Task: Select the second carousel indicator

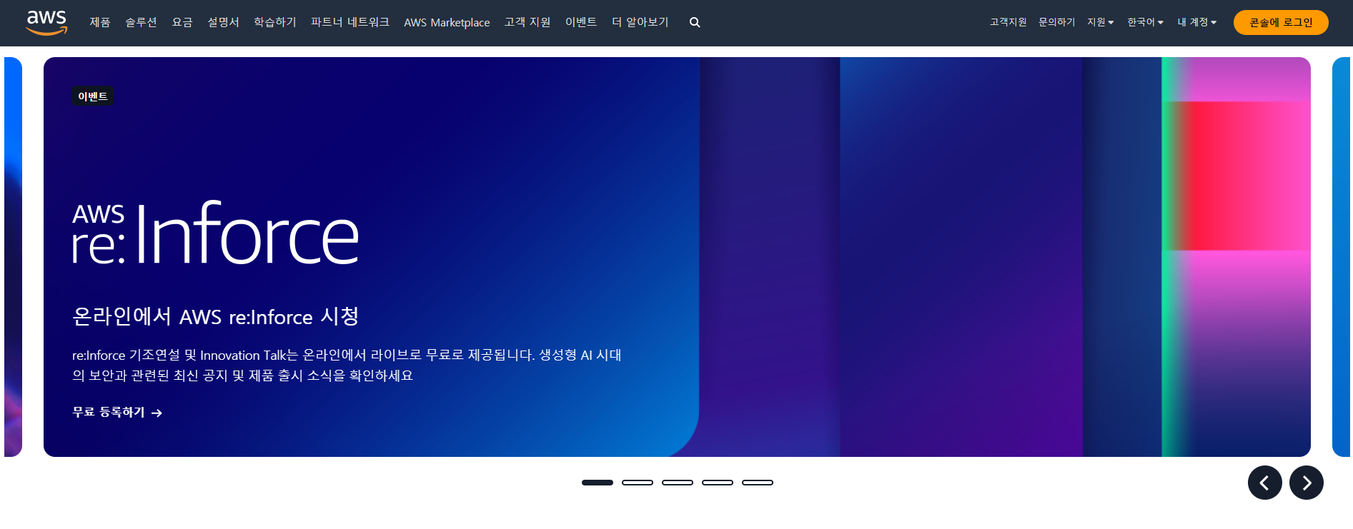Action: pos(638,483)
